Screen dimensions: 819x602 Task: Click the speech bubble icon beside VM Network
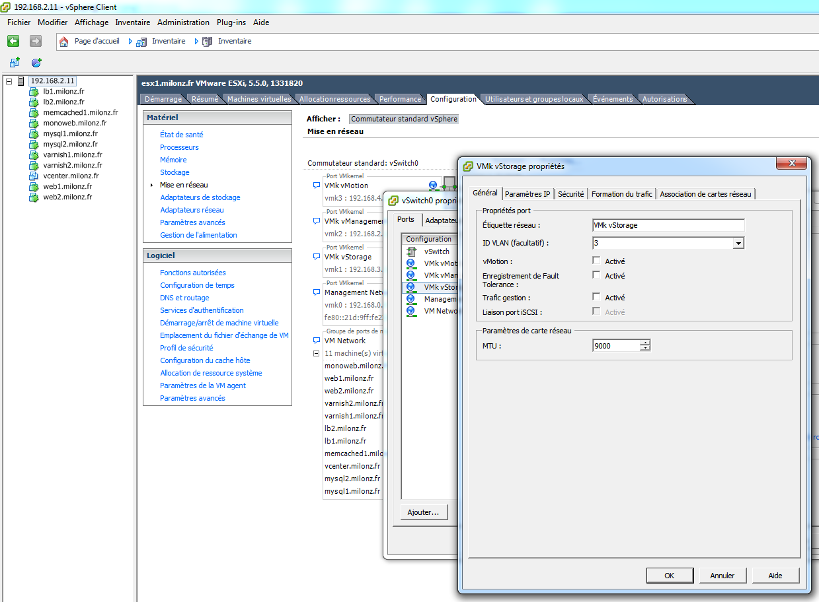pos(317,341)
